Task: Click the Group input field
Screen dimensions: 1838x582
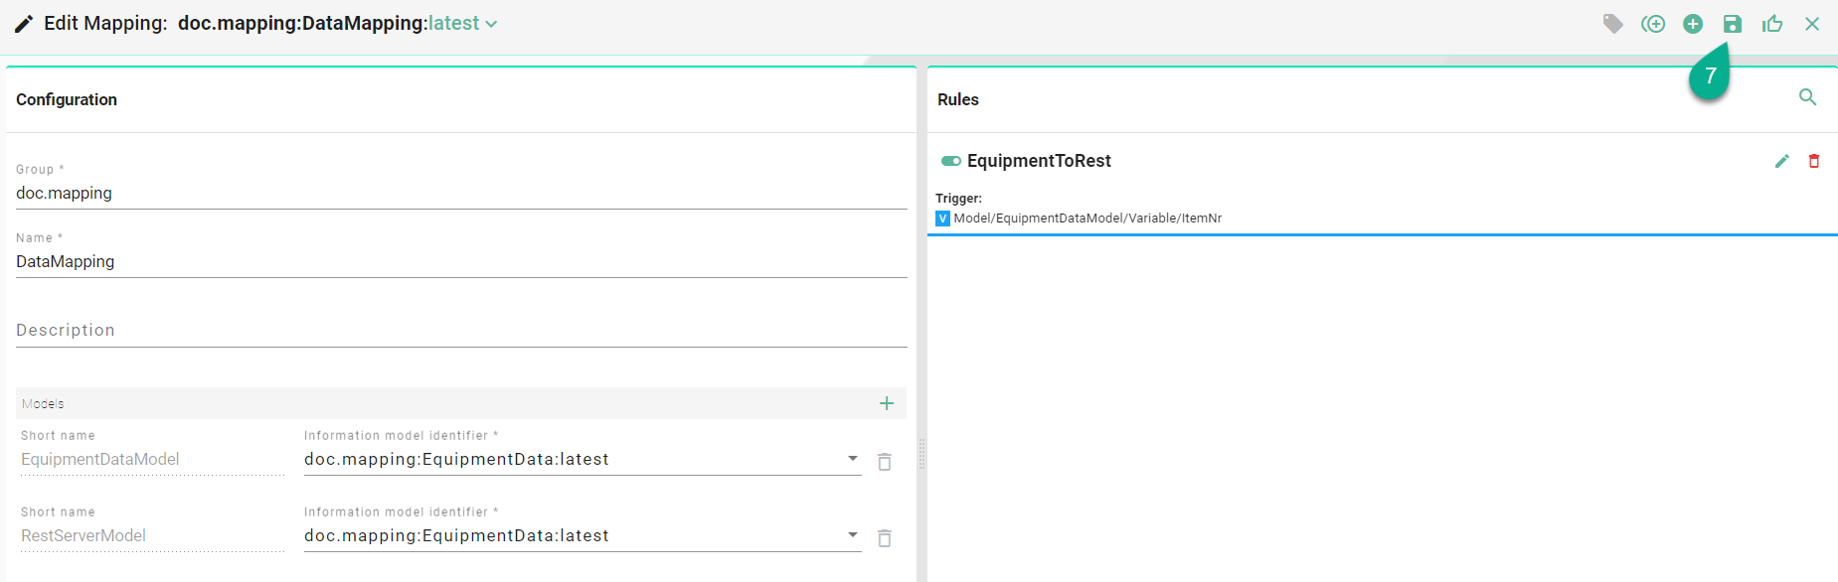Action: (460, 194)
